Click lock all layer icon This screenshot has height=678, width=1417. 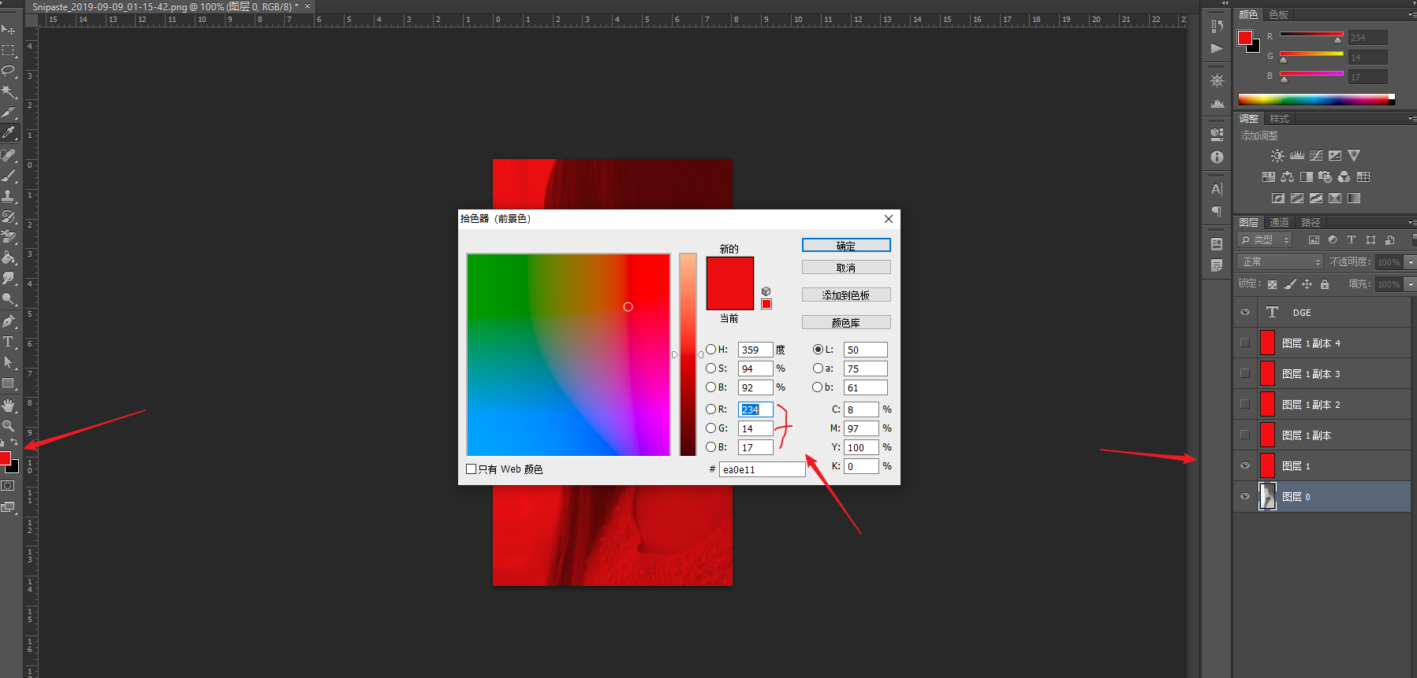pyautogui.click(x=1325, y=284)
